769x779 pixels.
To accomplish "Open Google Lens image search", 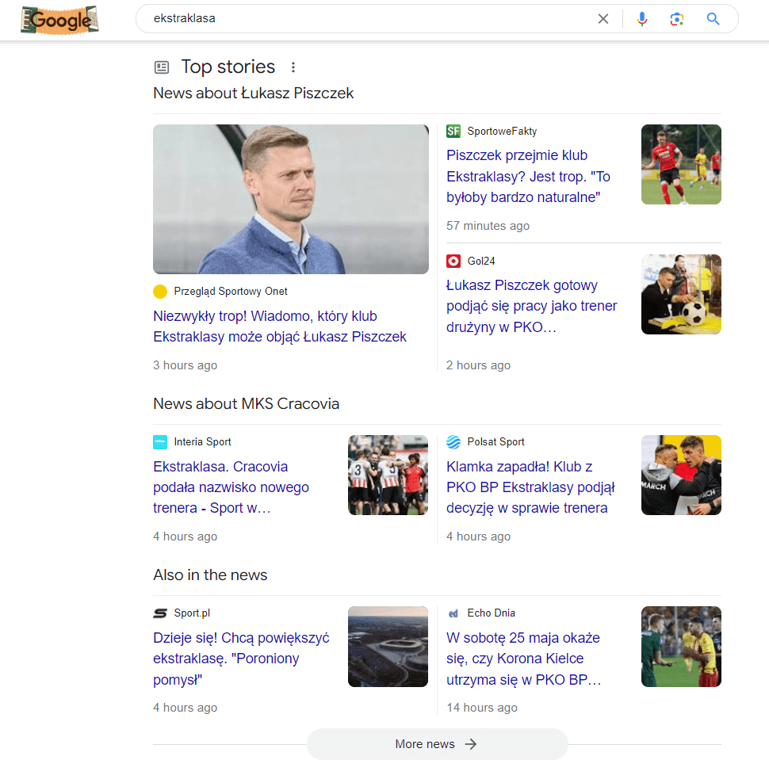I will point(677,18).
